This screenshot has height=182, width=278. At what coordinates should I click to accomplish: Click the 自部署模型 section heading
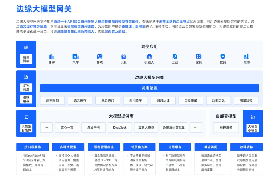click(x=226, y=116)
